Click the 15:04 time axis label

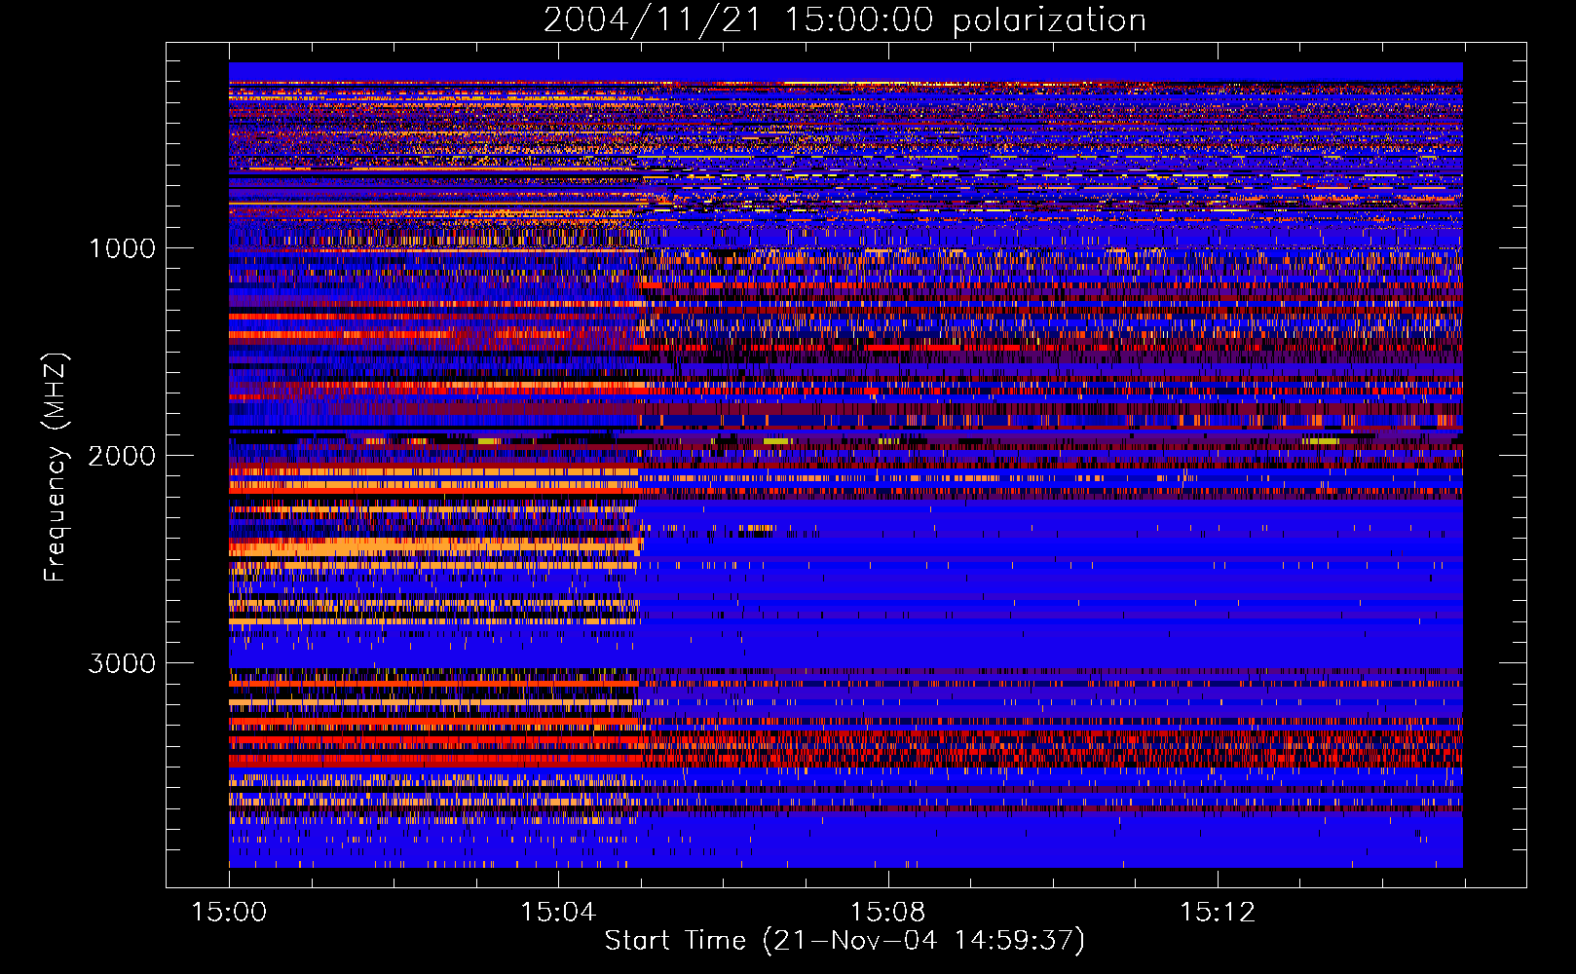(558, 913)
